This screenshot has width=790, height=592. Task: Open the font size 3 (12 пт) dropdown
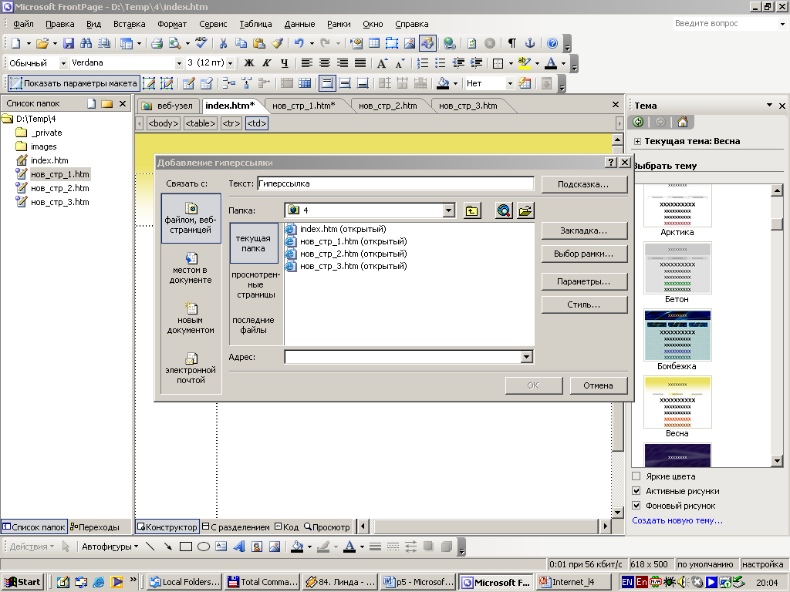click(x=230, y=63)
